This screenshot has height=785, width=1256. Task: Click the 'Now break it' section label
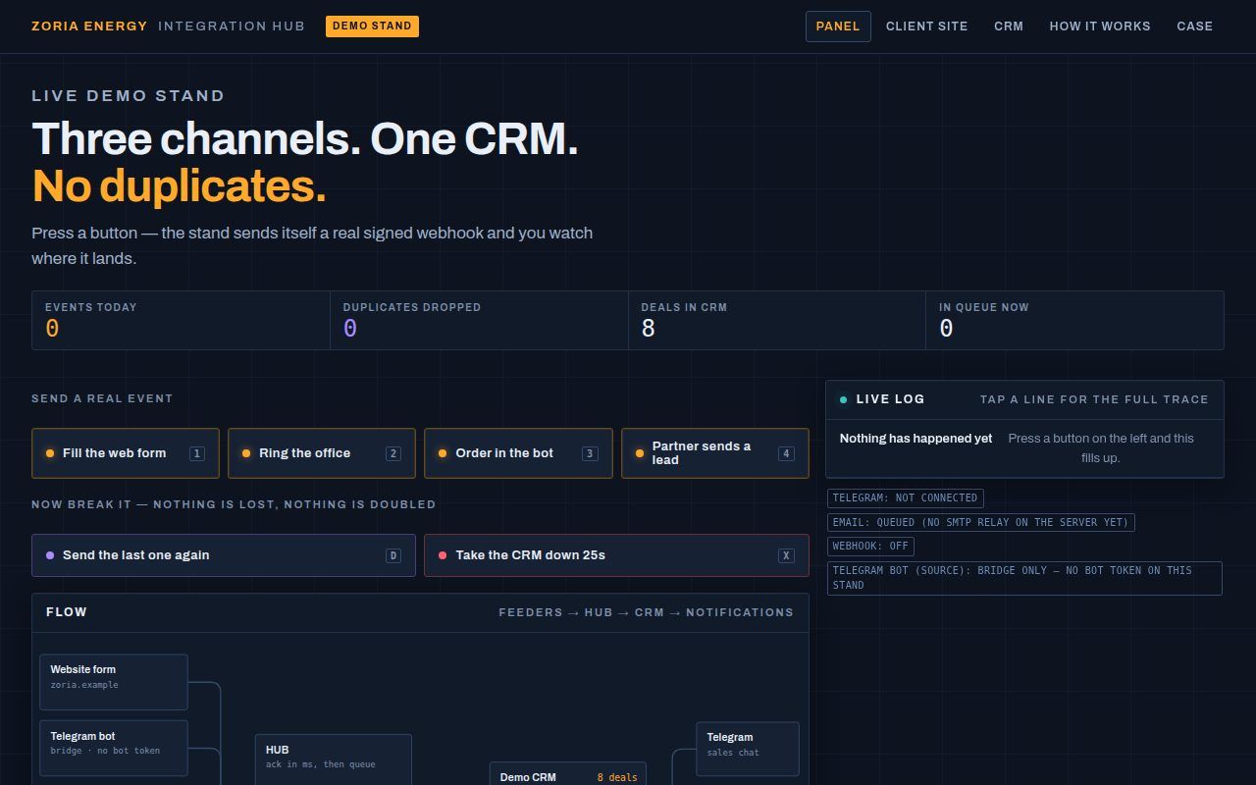point(234,504)
